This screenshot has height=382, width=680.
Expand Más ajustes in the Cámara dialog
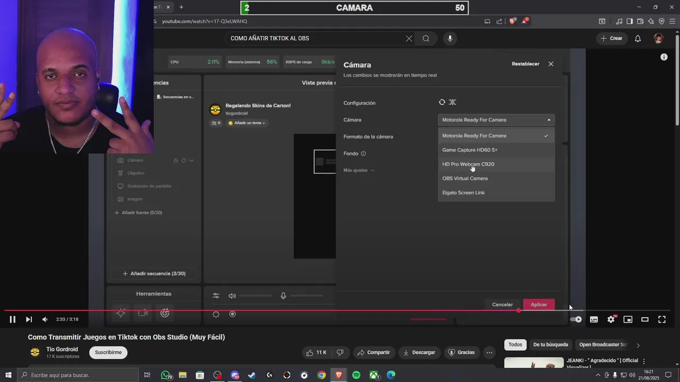(x=359, y=170)
